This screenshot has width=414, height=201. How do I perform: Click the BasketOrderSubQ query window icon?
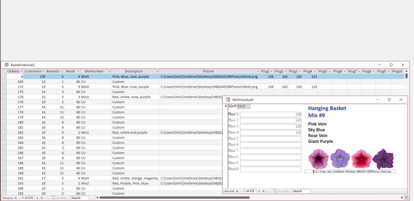pos(6,65)
